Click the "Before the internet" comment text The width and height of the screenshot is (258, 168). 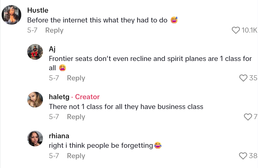pyautogui.click(x=97, y=20)
